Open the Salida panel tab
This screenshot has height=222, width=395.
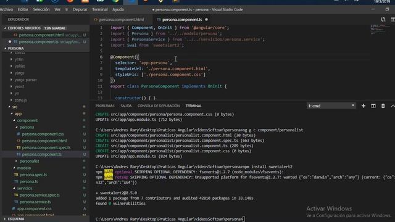(126, 106)
